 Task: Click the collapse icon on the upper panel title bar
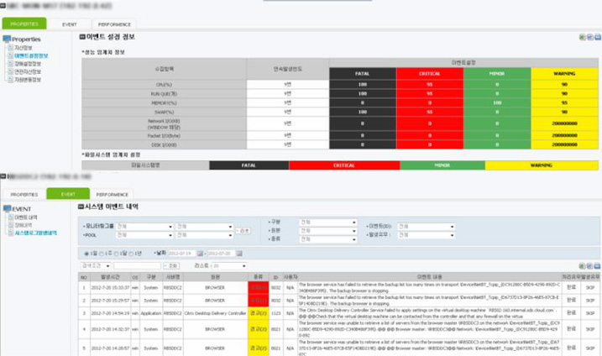[x=3, y=5]
